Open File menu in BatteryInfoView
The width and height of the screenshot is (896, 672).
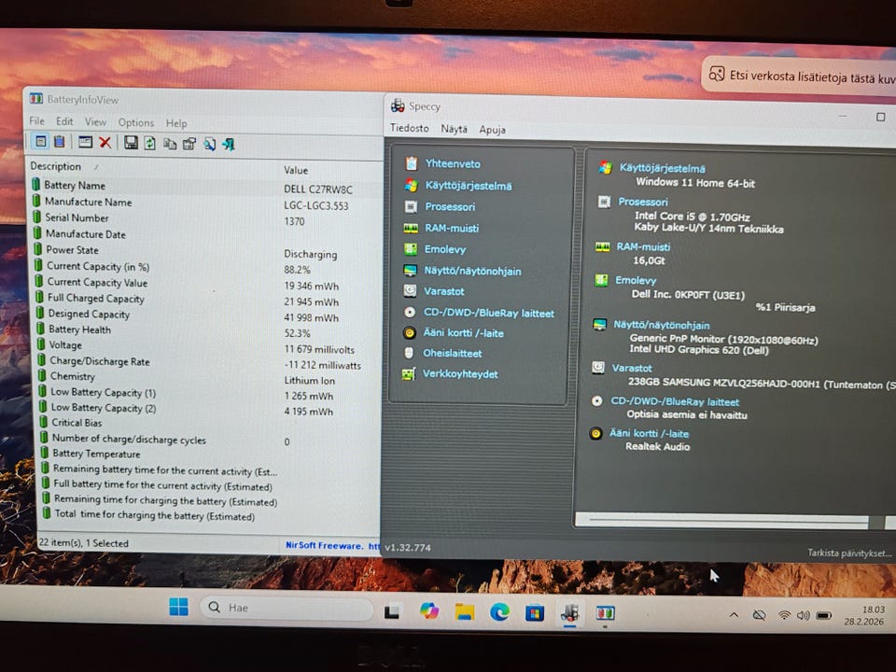point(36,121)
